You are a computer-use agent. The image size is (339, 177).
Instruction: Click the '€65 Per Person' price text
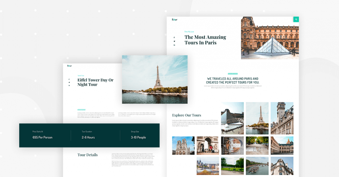point(42,137)
